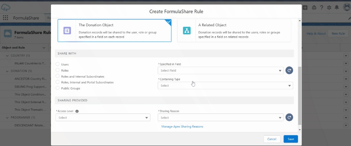Click the Access Level info icon
Viewport: 351px width, 146px height.
(77, 111)
